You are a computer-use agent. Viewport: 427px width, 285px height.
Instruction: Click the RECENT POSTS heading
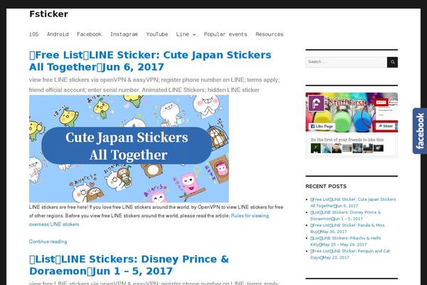(x=326, y=186)
